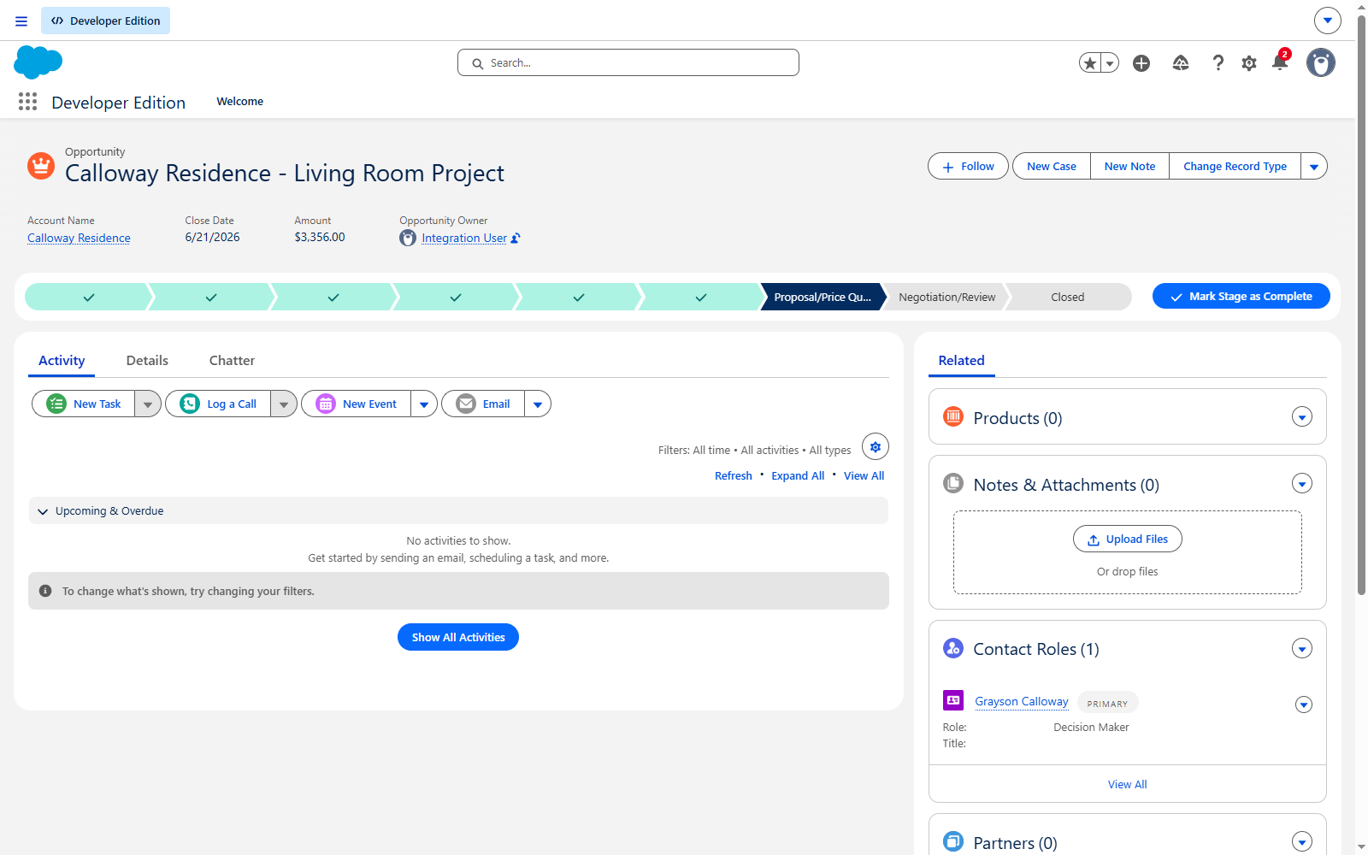Image resolution: width=1368 pixels, height=855 pixels.
Task: Open the App Launcher grid
Action: [x=27, y=102]
